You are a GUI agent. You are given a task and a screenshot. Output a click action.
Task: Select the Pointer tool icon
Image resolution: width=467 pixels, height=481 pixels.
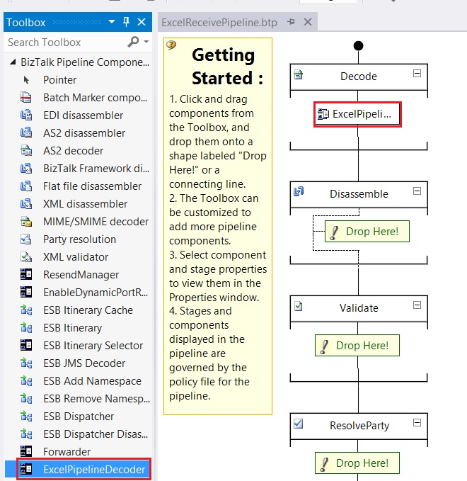(x=26, y=80)
